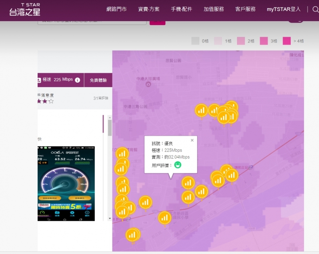
Task: Click 思賢國小 label on map
Action: pos(183,77)
